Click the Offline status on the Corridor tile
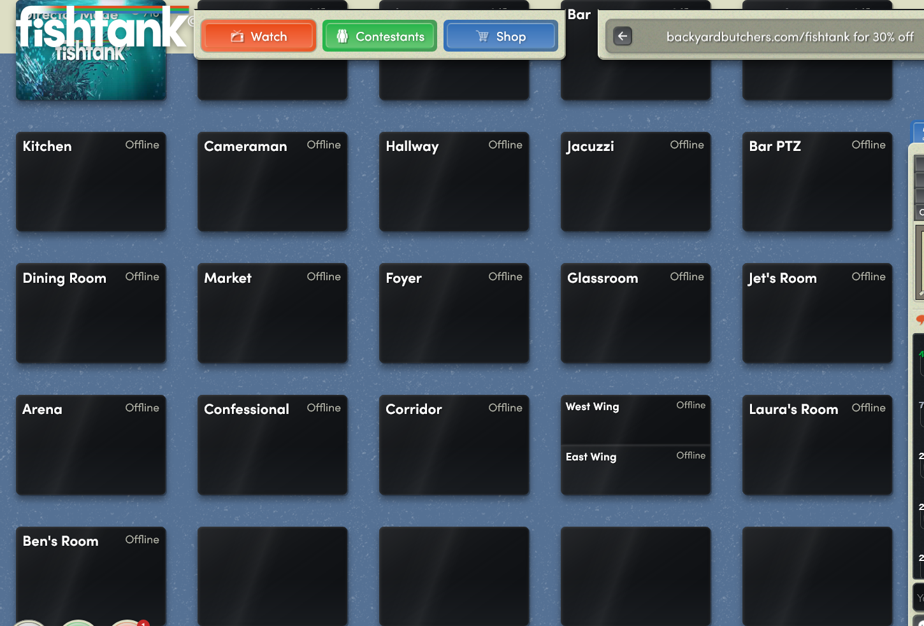 [x=505, y=408]
